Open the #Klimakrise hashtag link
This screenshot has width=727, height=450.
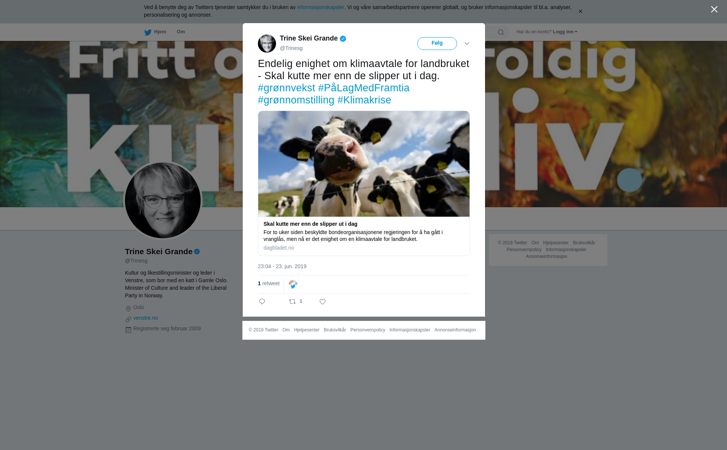click(364, 100)
